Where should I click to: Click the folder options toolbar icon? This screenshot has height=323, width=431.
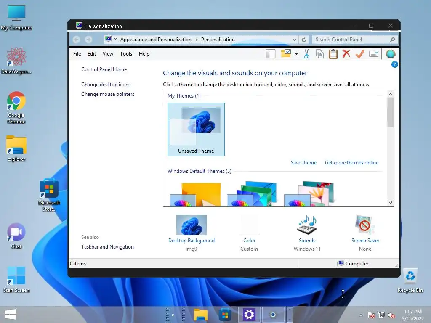(286, 53)
